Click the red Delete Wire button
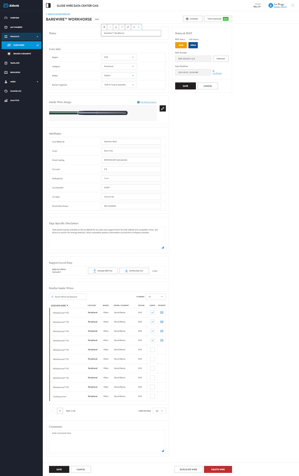Screen dimensions: 299x476 point(218,469)
